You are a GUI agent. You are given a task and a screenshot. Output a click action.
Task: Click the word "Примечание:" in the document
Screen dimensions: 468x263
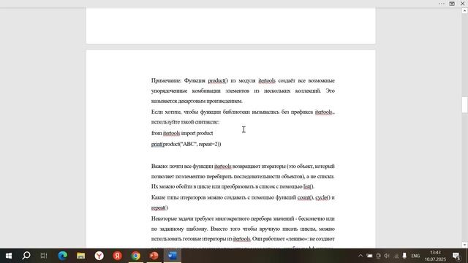(x=166, y=80)
